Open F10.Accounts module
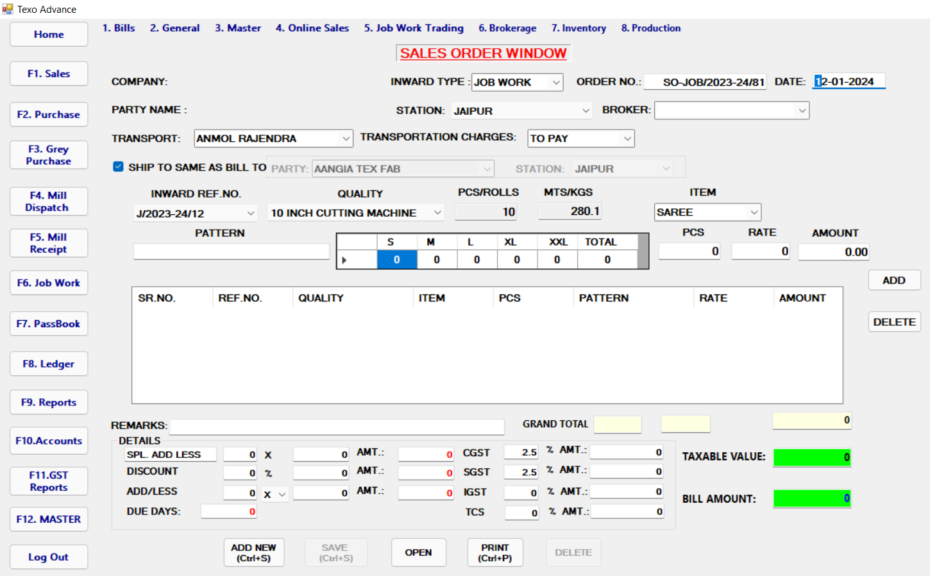The image size is (930, 576). click(x=49, y=441)
